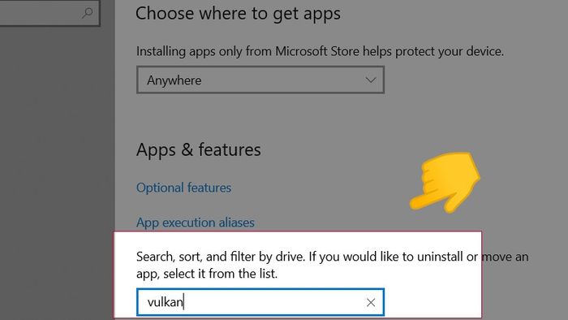Click the Anywhere label inside the combo box
568x320 pixels.
click(174, 80)
